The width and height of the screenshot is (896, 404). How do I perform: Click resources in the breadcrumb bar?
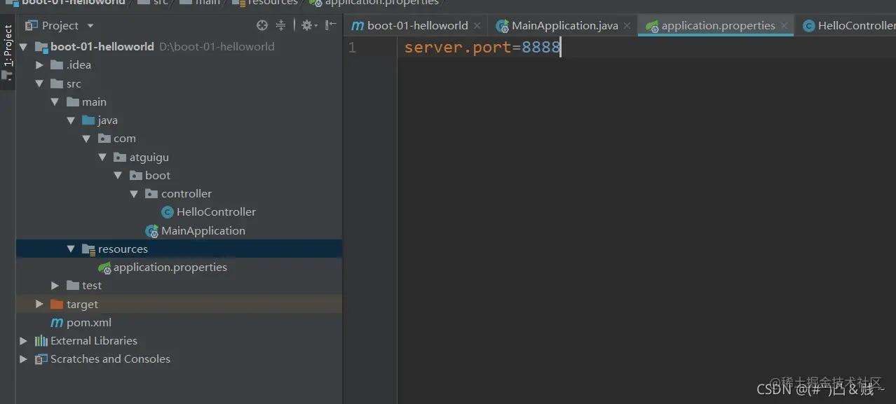(273, 3)
